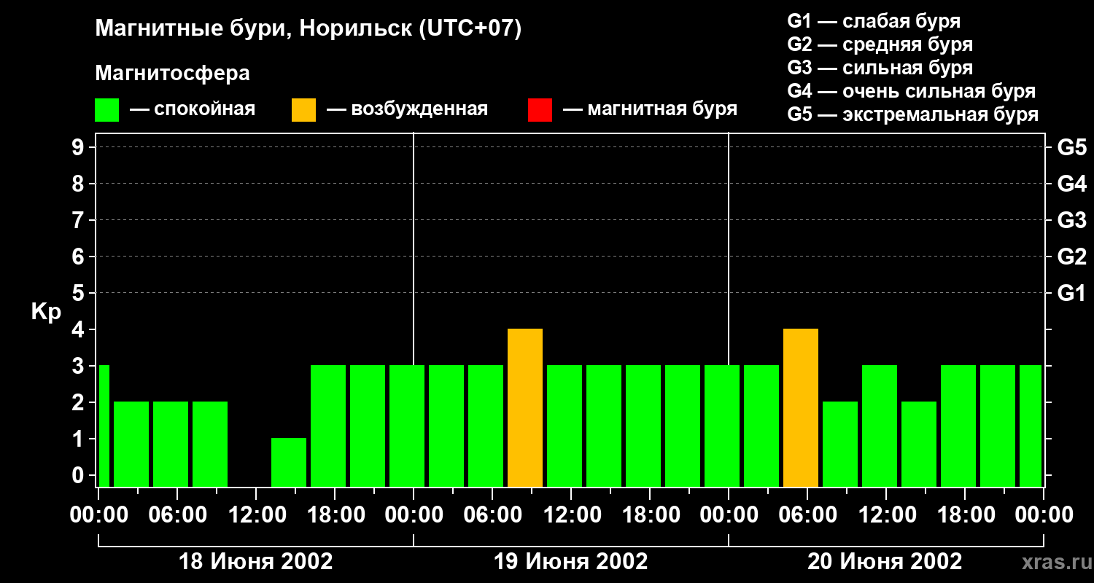
Task: Click the G1 label on right axis
Action: (1072, 293)
